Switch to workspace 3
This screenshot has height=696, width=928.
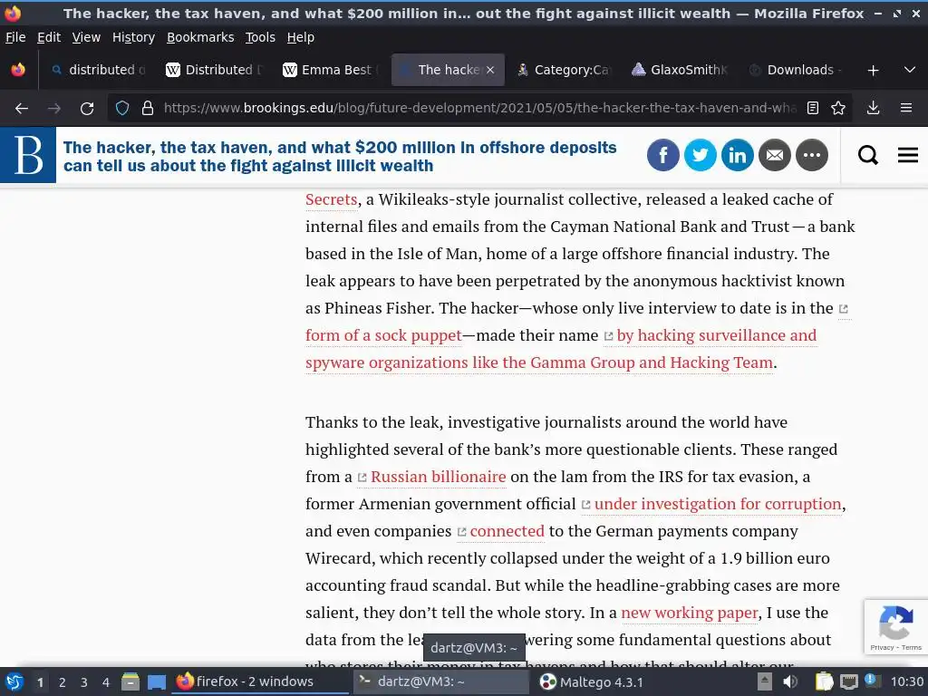pos(84,682)
